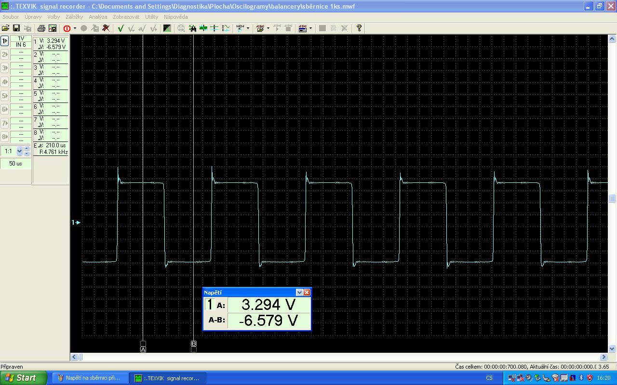Switch to 'Napětí na sběrnici' taskbar window
The height and width of the screenshot is (385, 617).
pos(90,378)
